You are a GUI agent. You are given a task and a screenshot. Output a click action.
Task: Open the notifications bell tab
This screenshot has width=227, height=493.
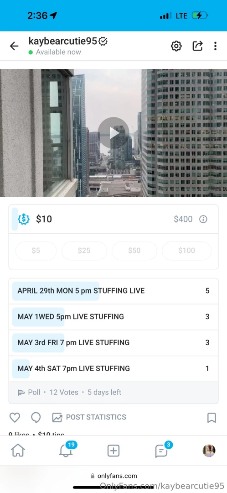click(x=66, y=451)
